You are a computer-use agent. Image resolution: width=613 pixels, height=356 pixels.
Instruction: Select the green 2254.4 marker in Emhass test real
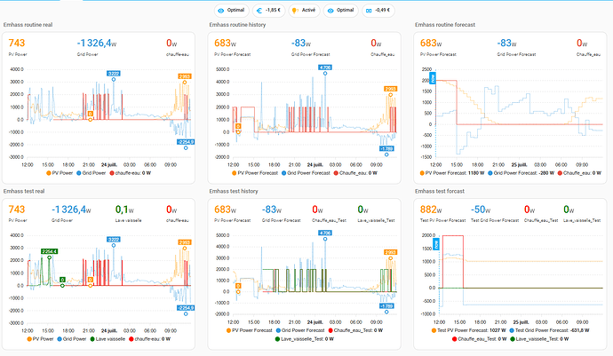click(49, 251)
